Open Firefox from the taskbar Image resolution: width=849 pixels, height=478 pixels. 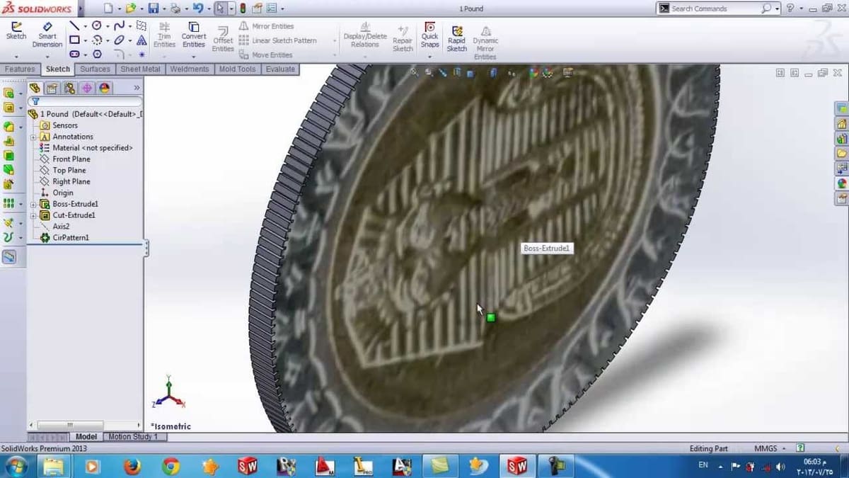click(132, 466)
